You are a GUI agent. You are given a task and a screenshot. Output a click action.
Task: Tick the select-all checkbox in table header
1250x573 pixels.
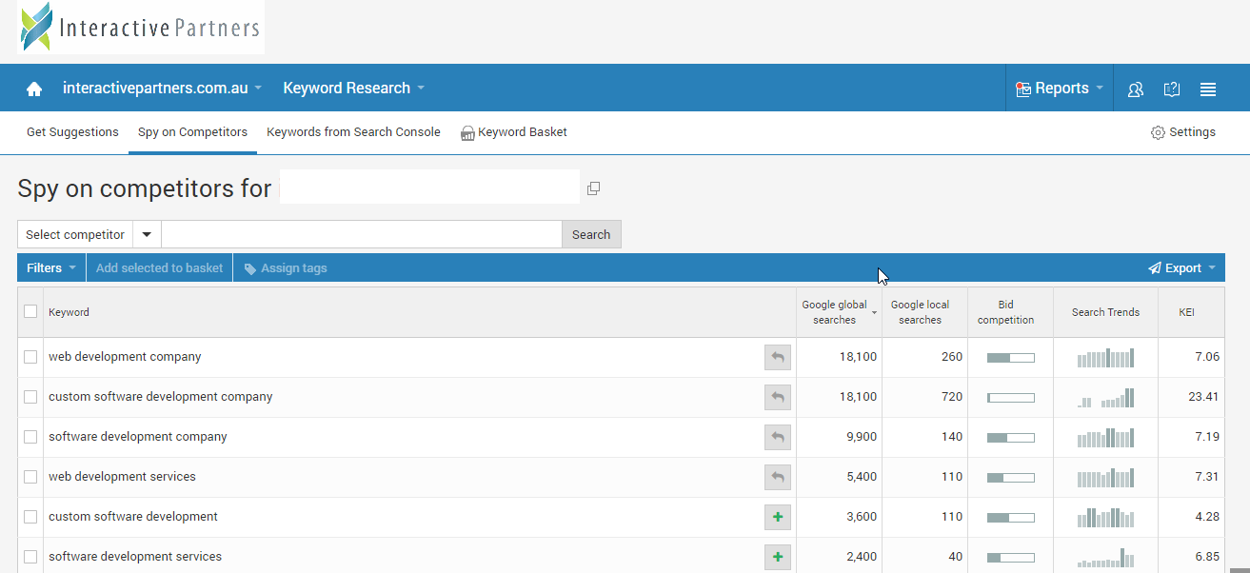click(30, 311)
